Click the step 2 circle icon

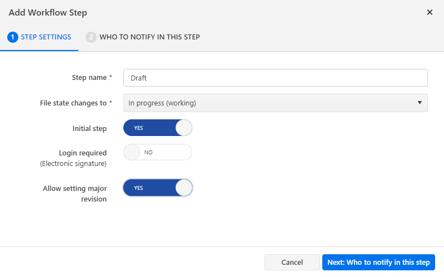[x=91, y=37]
